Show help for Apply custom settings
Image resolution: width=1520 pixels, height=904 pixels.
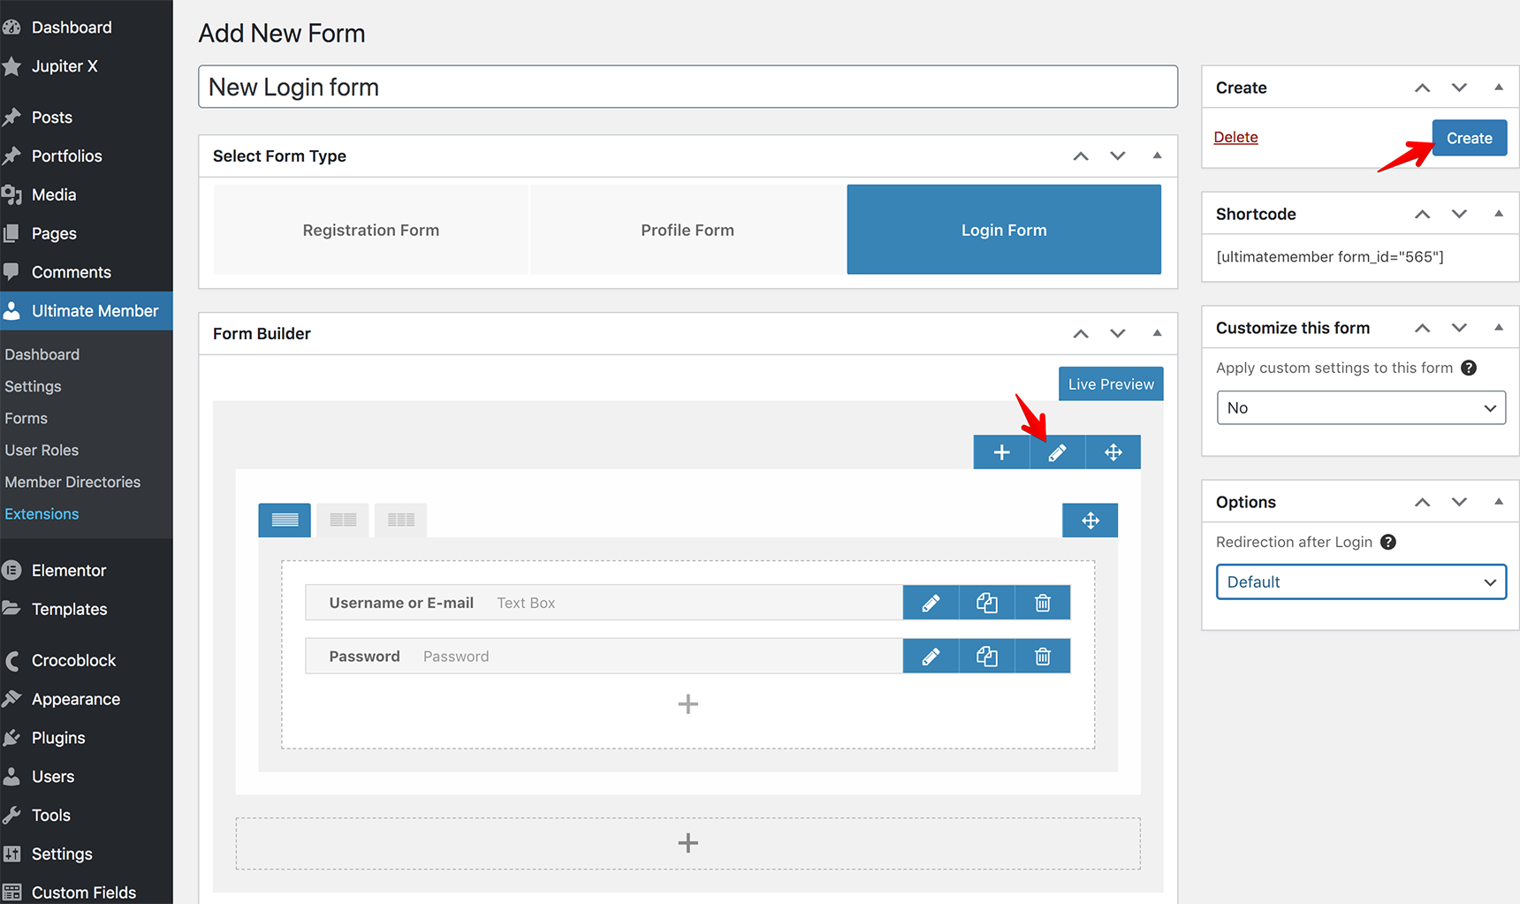(1469, 368)
